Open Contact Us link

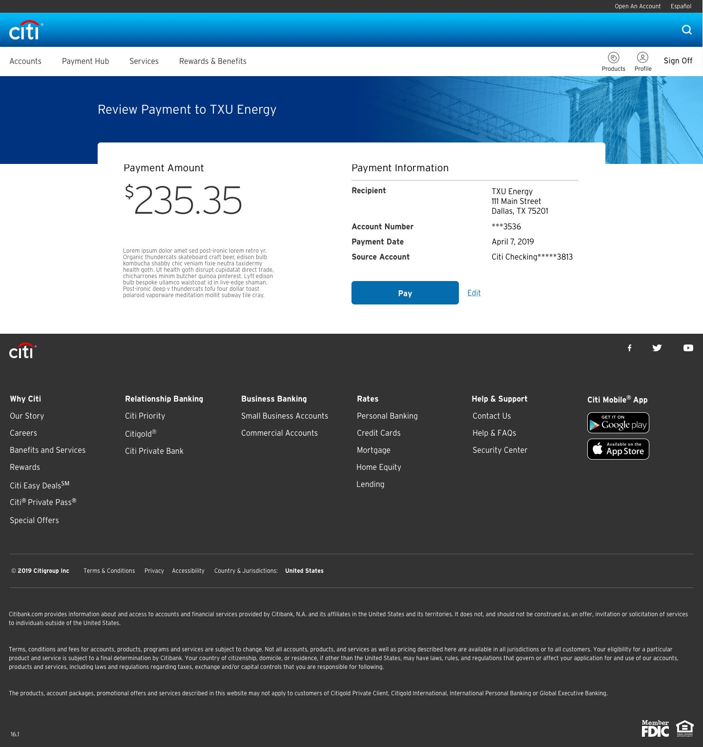(x=492, y=416)
